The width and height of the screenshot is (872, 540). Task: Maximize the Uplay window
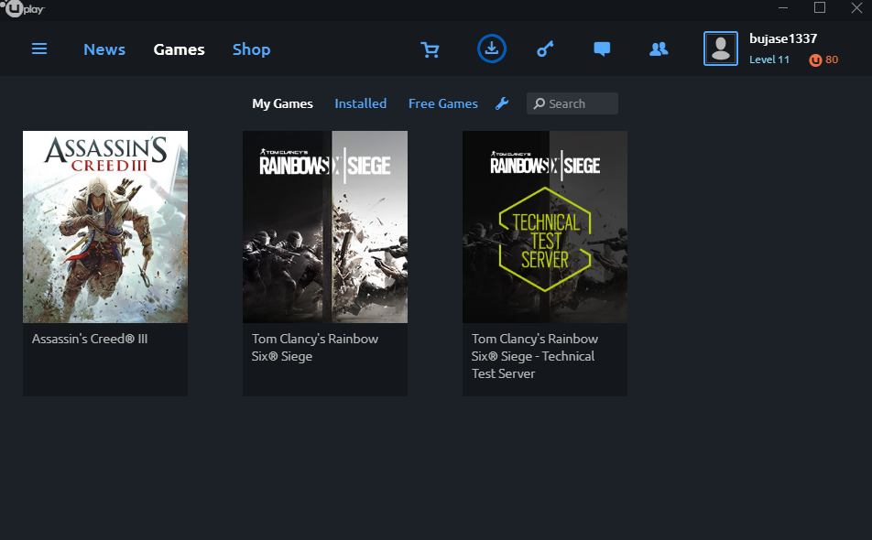point(820,7)
